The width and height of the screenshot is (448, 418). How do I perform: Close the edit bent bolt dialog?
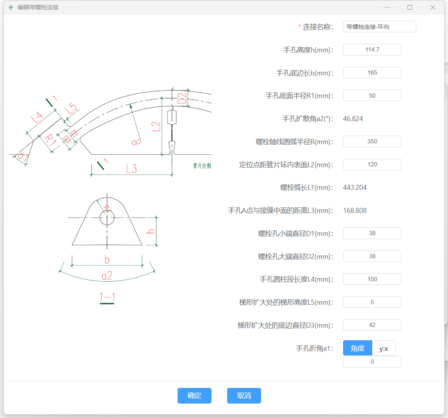[x=432, y=7]
